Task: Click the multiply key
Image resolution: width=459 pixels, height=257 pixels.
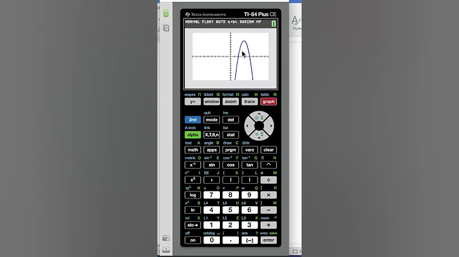Action: tap(268, 195)
